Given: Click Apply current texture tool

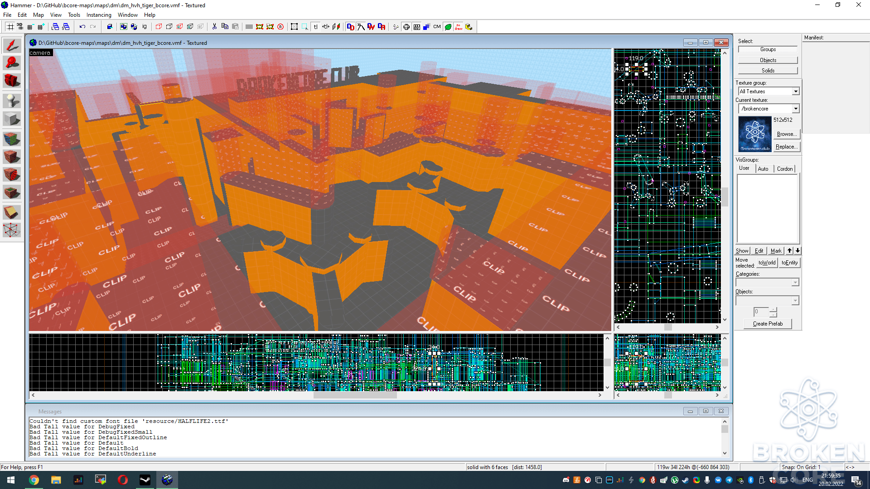Looking at the screenshot, I should [x=12, y=157].
